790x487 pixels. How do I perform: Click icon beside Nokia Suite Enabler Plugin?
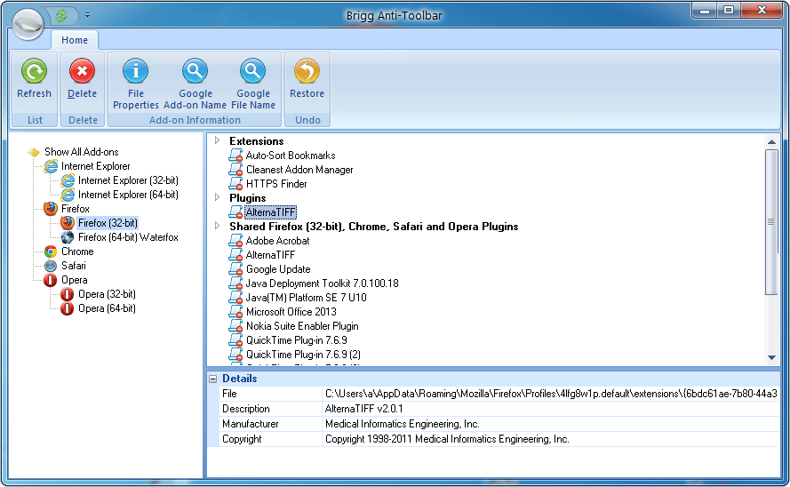click(x=235, y=326)
